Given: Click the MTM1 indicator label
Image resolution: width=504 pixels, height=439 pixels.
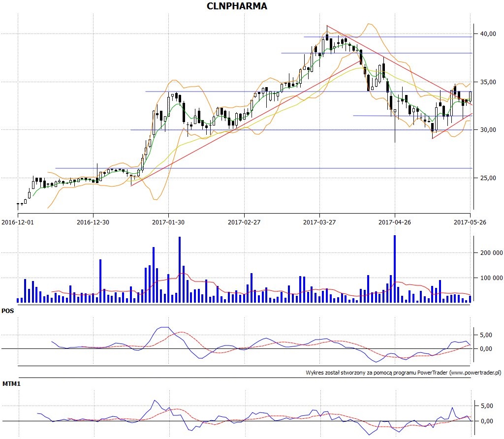Looking at the screenshot, I should click(12, 384).
